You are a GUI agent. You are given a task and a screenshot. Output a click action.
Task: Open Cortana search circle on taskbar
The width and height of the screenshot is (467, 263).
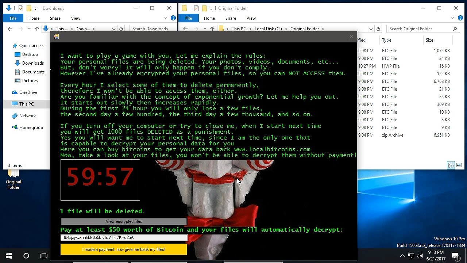26,256
